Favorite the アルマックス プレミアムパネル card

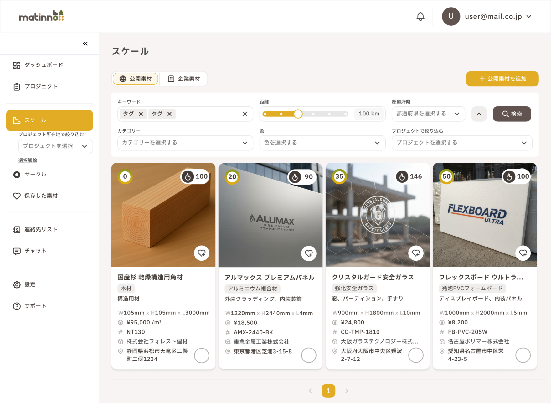[309, 253]
